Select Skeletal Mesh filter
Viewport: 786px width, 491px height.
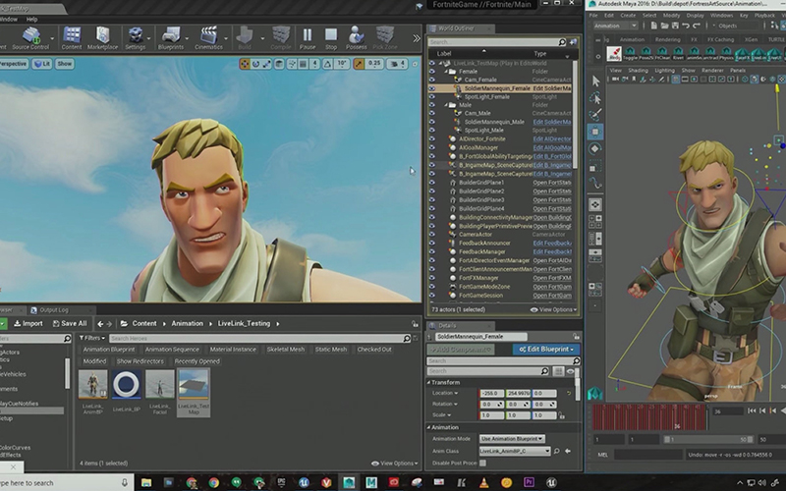click(x=286, y=350)
